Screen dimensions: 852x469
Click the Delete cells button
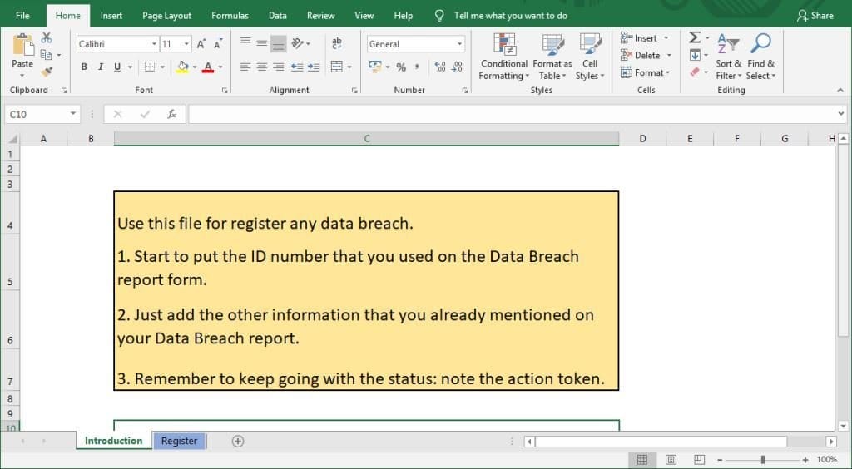click(x=646, y=56)
